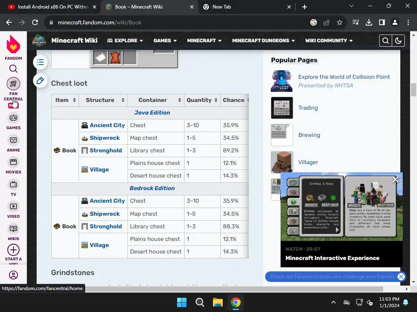The image size is (417, 312).
Task: Click the Villager page thumbnail
Action: coord(282,162)
